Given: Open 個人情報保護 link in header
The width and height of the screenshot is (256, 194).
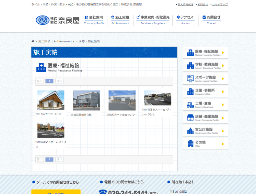Looking at the screenshot, I should [185, 5].
